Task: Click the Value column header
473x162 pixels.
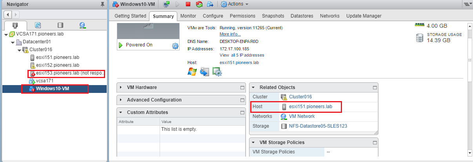Action: [204, 122]
